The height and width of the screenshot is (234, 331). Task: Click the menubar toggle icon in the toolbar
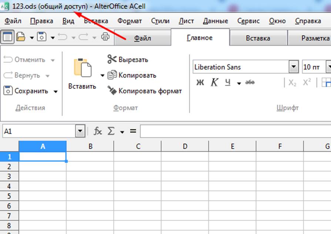[7, 37]
